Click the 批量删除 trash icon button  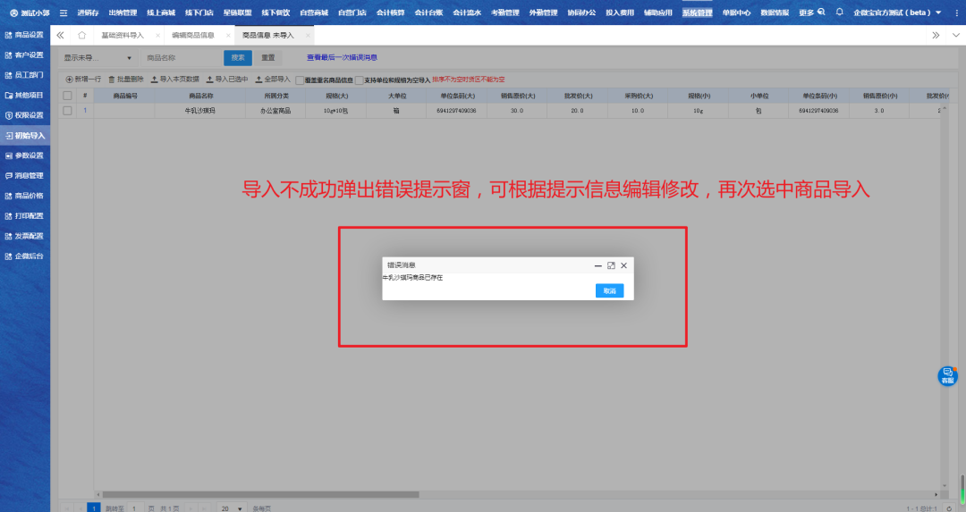112,80
